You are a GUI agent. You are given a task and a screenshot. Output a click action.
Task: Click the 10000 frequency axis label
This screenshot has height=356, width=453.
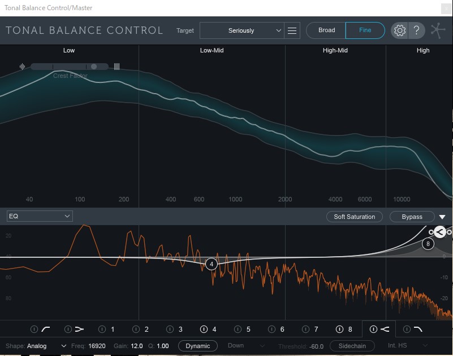click(402, 199)
